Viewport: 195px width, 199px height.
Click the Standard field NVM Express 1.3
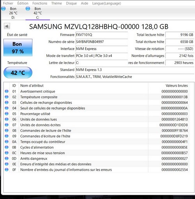135,70
